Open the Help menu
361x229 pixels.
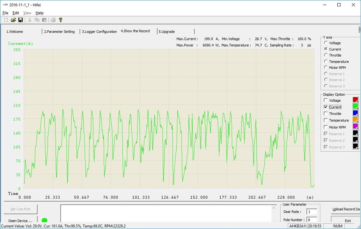point(39,13)
